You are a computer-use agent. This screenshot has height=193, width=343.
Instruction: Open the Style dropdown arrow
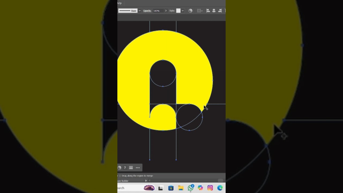[182, 11]
